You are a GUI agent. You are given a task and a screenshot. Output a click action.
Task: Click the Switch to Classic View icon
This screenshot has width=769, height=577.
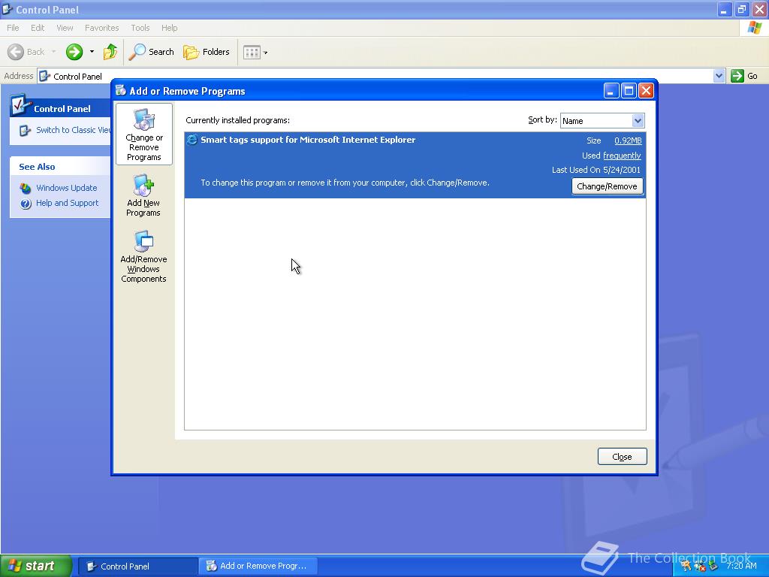point(25,131)
